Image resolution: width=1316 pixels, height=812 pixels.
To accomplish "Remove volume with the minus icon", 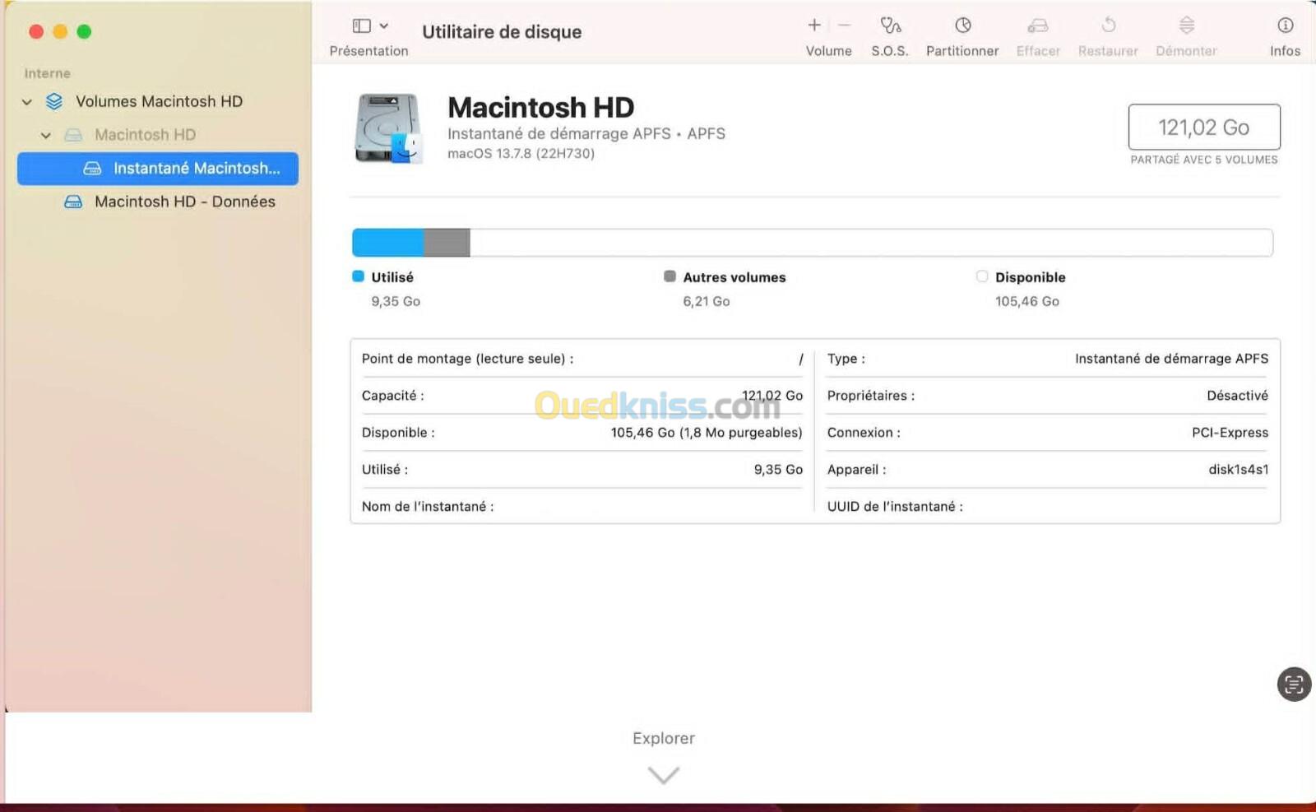I will pos(844,26).
